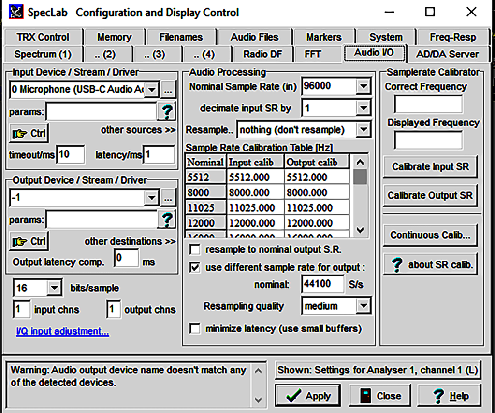Open the Radio DF tab
This screenshot has width=495, height=413.
[262, 54]
